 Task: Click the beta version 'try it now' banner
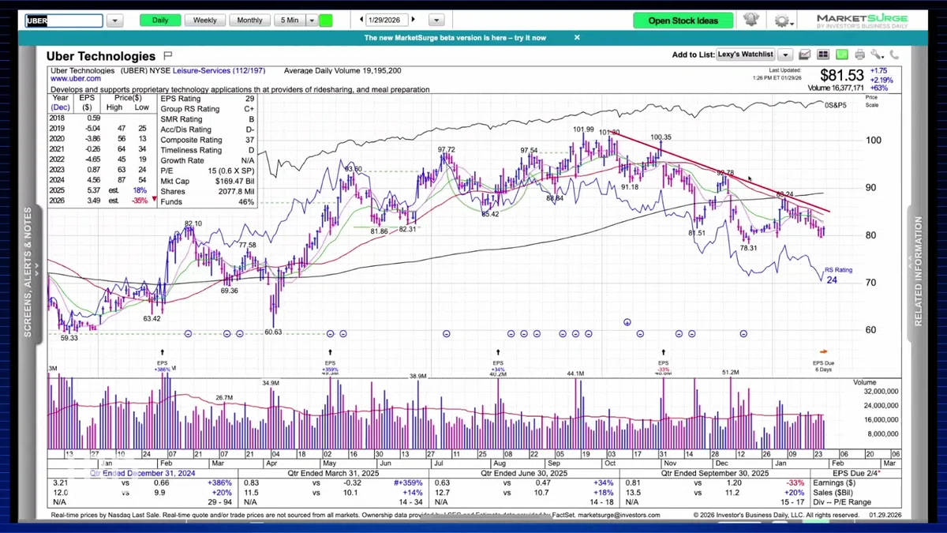click(x=455, y=38)
